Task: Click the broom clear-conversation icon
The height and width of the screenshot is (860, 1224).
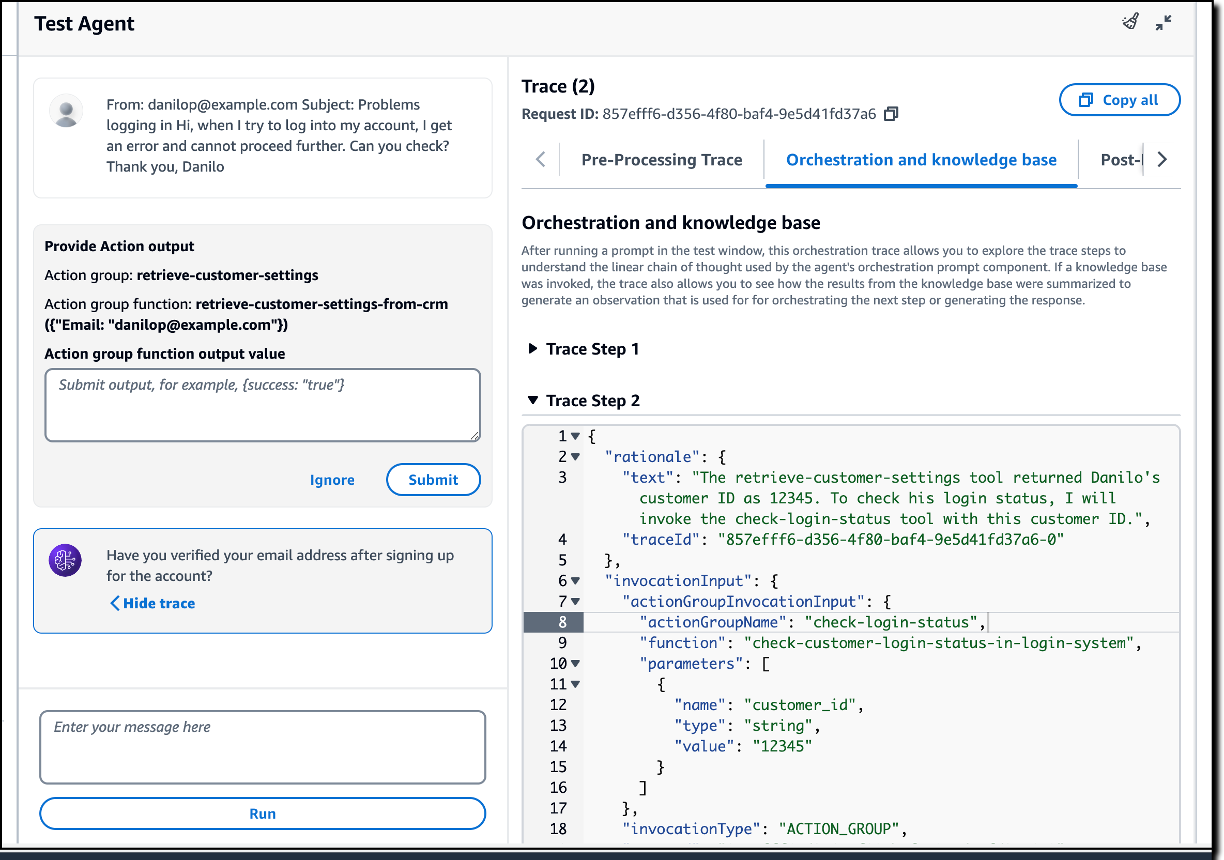Action: coord(1130,22)
